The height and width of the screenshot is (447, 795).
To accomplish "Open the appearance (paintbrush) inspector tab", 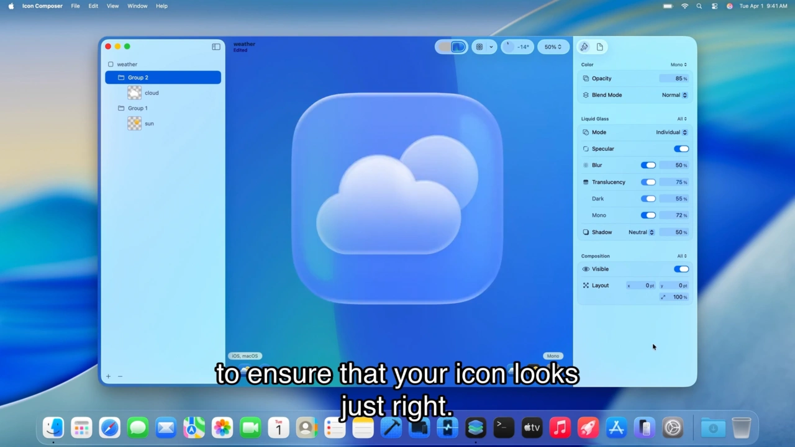I will (584, 47).
